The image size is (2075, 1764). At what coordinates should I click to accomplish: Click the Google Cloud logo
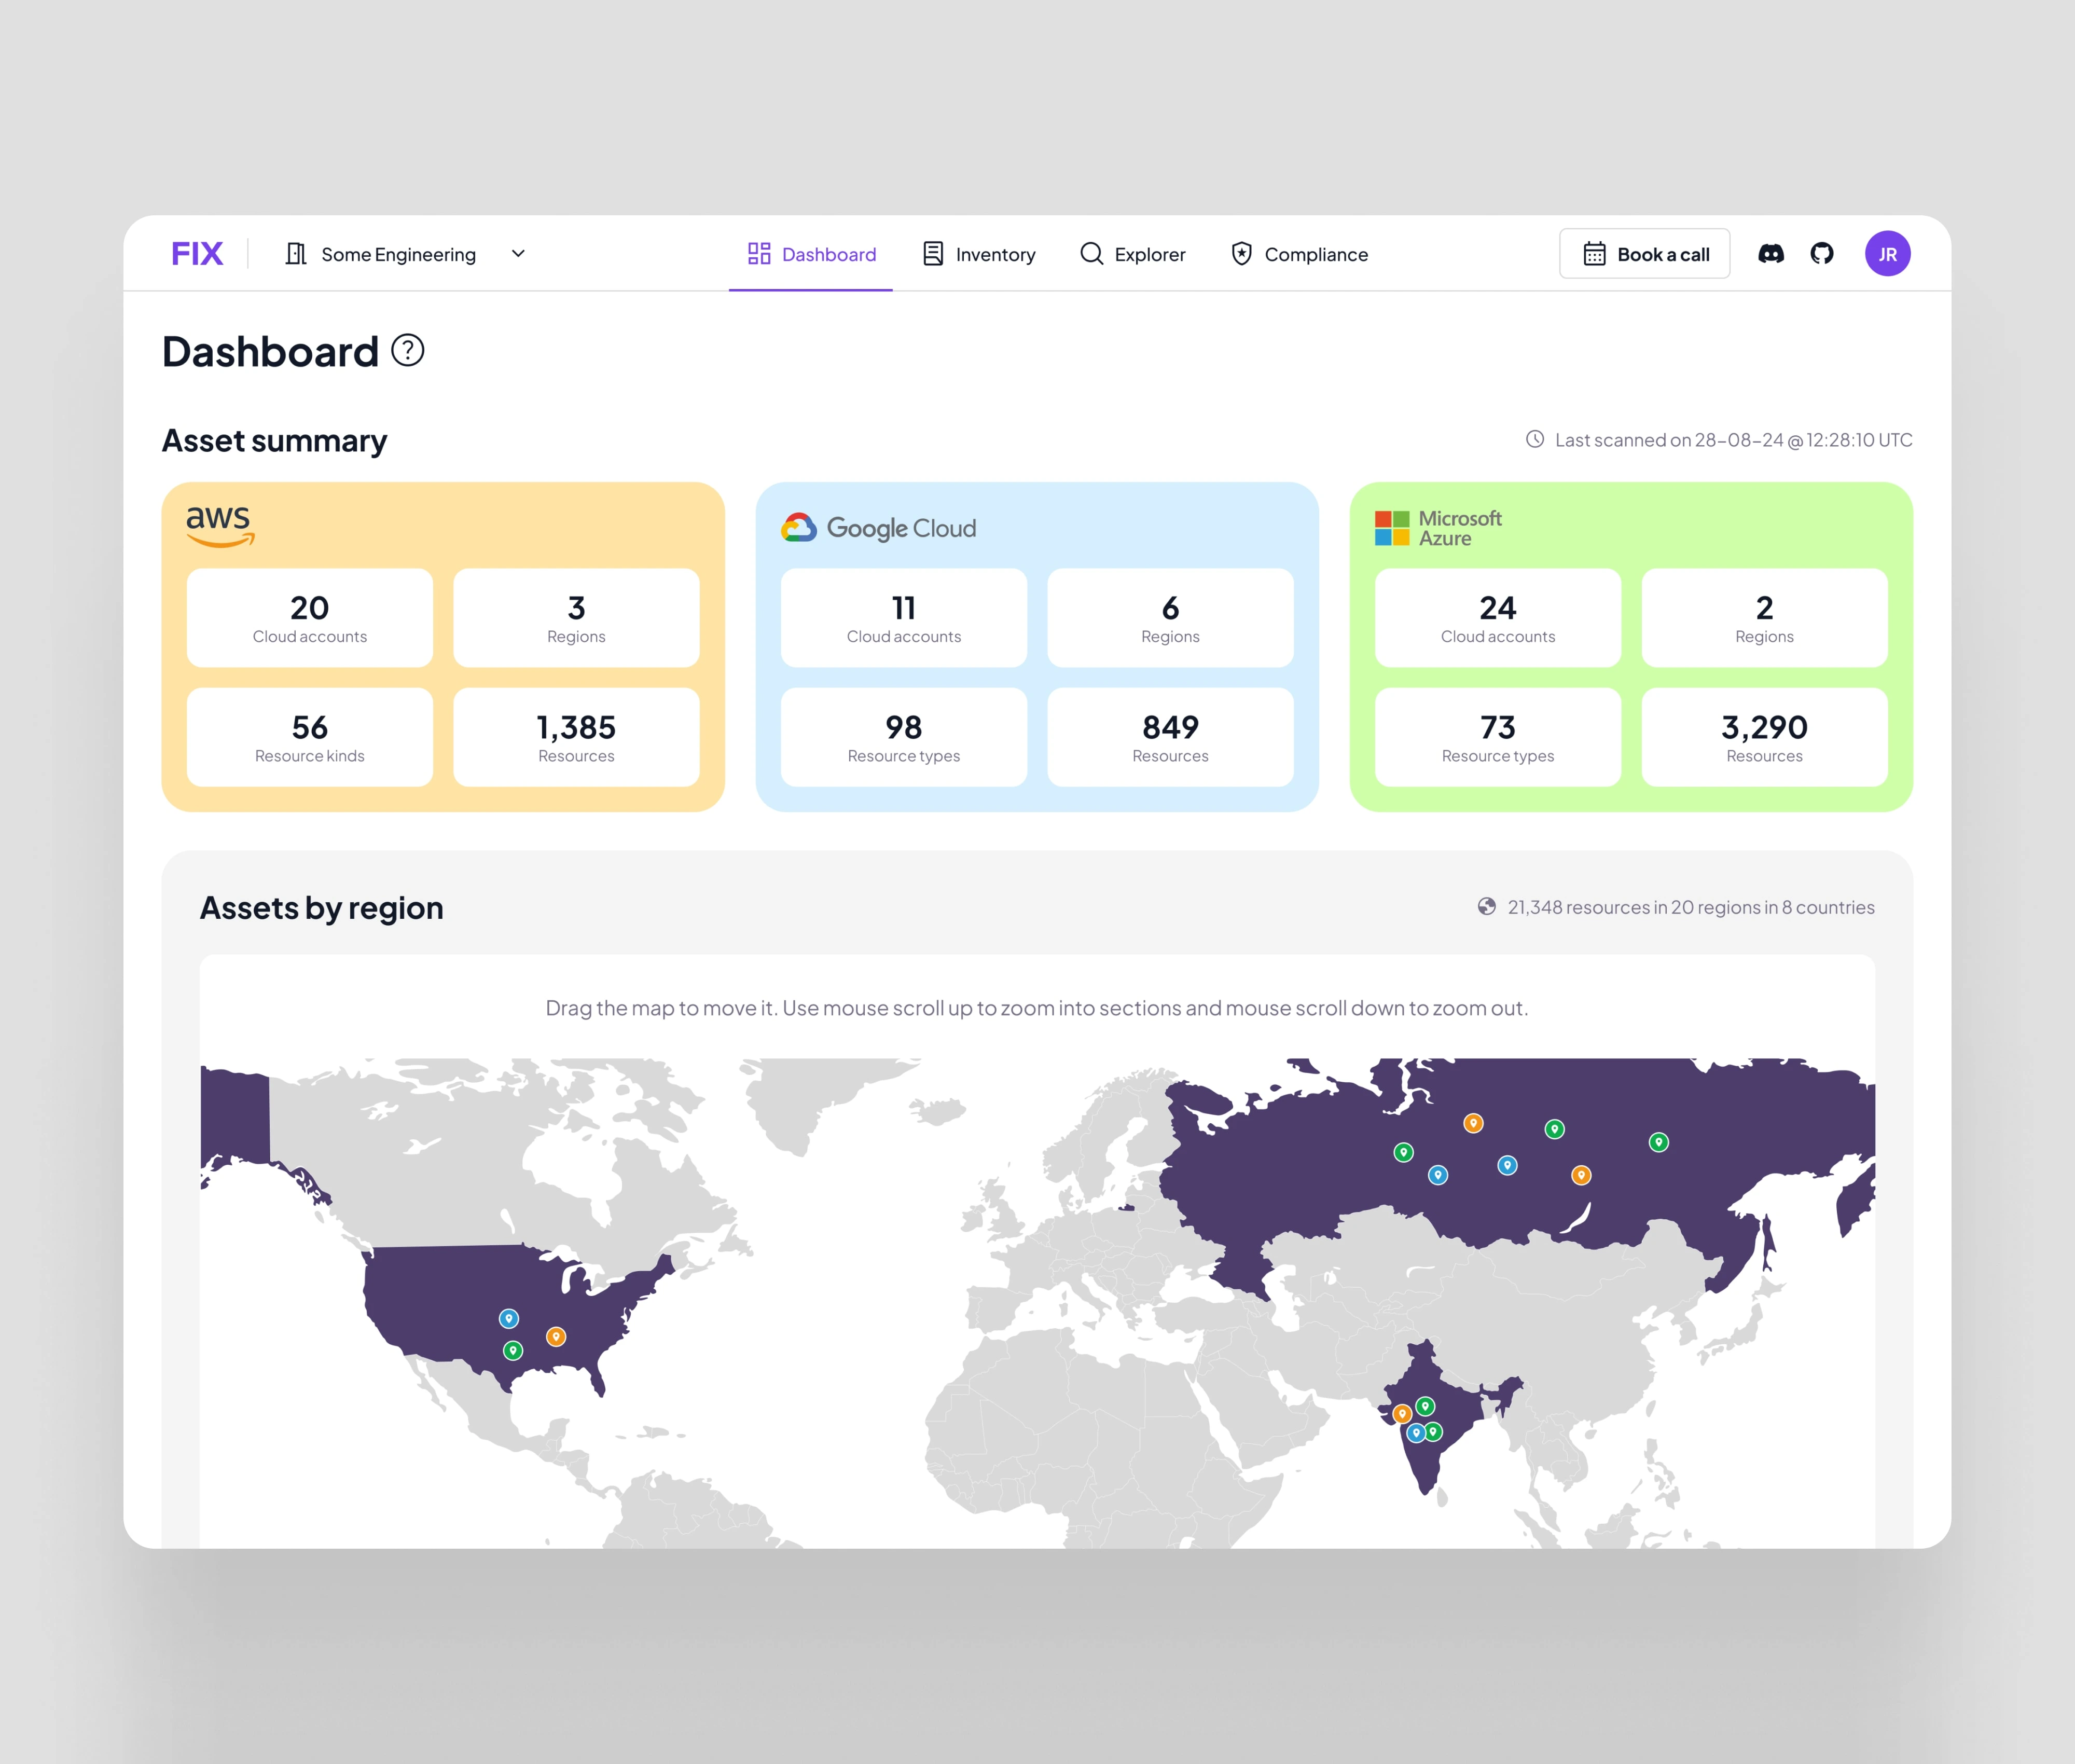(878, 527)
